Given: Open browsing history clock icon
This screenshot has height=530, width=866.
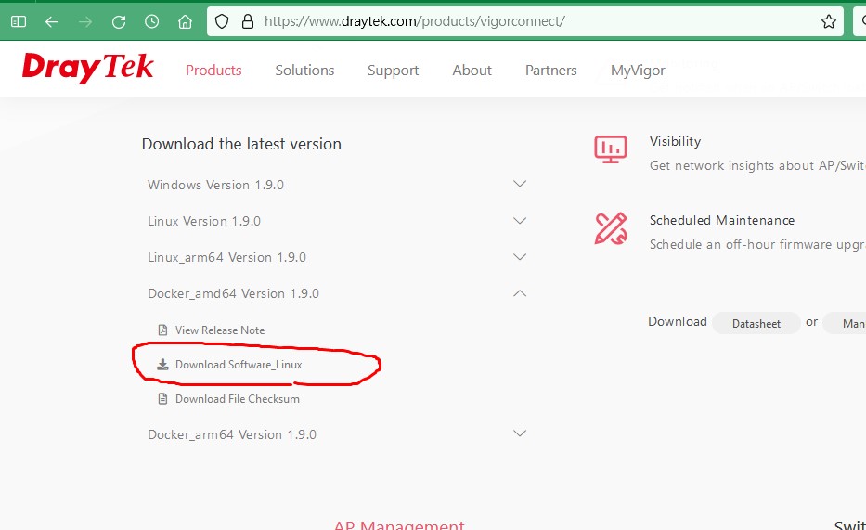Looking at the screenshot, I should (x=151, y=21).
